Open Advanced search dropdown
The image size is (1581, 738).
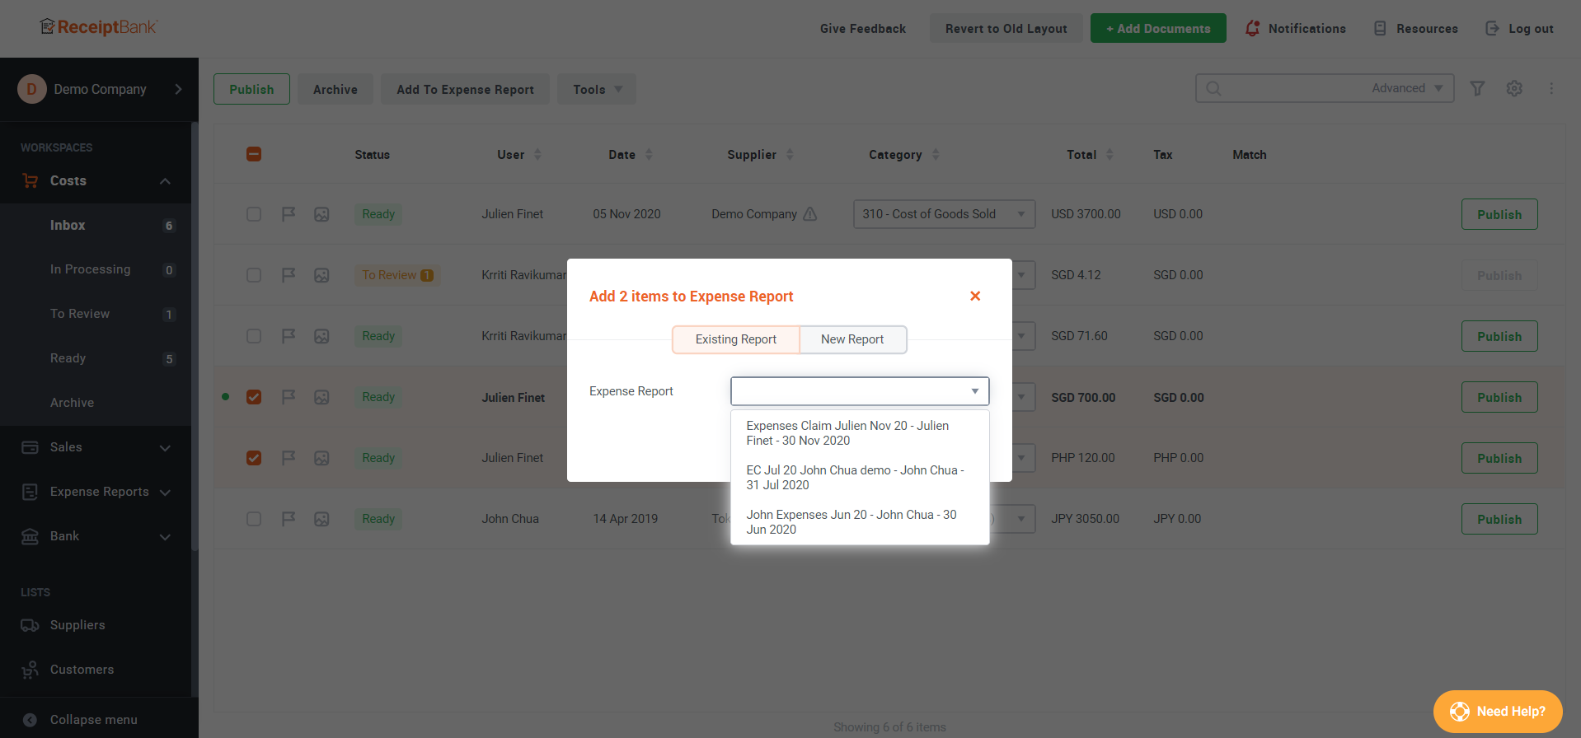coord(1407,88)
